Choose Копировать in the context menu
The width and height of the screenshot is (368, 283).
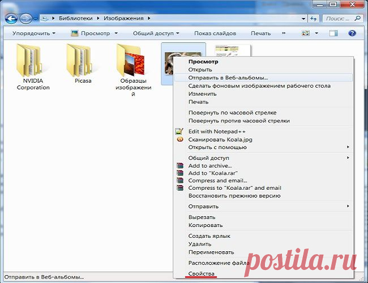[263, 225]
